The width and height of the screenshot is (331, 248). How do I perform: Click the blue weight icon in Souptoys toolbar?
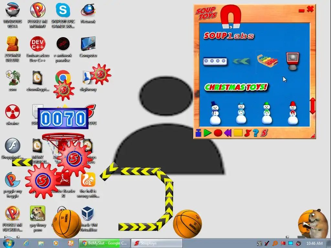point(198,133)
